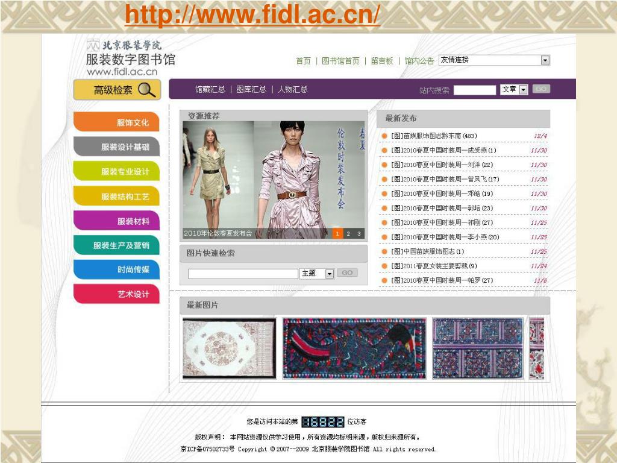Open the 时尚传媒 category
The image size is (617, 463).
(x=116, y=269)
